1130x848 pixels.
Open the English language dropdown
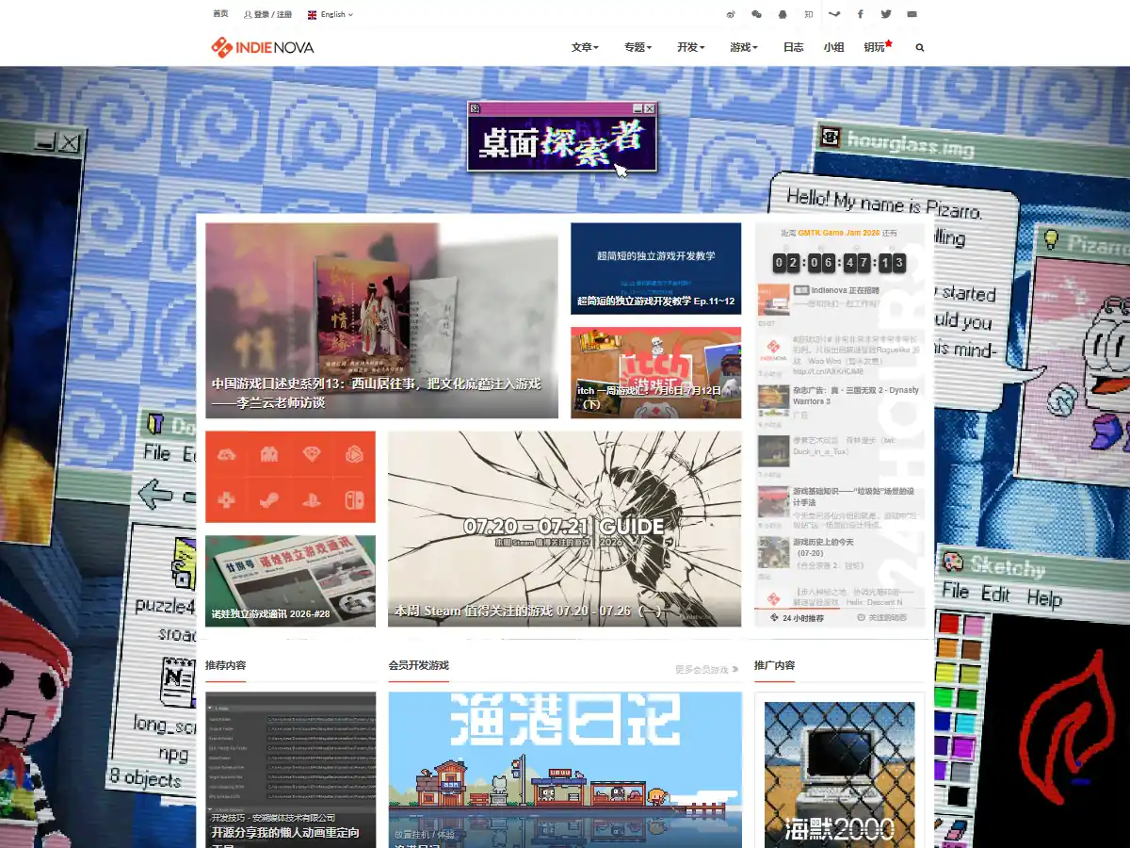coord(331,14)
